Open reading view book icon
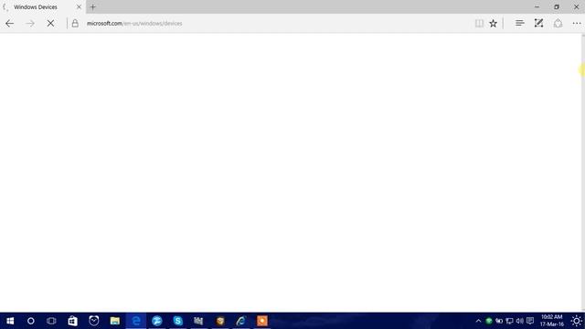The image size is (585, 329). pyautogui.click(x=479, y=23)
